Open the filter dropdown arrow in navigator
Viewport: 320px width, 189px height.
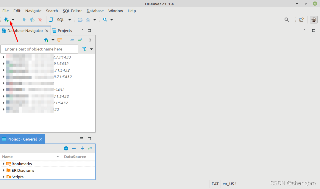pyautogui.click(x=91, y=49)
